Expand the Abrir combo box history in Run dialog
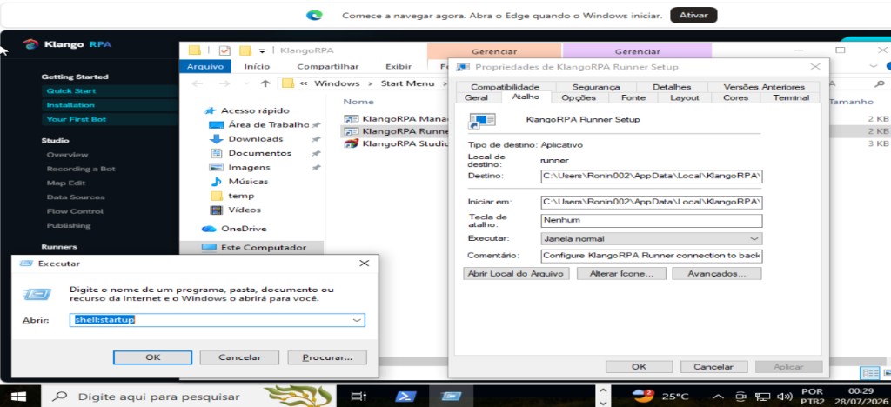 pyautogui.click(x=356, y=320)
